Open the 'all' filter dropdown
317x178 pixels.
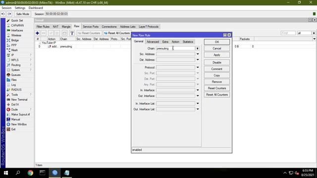click(x=314, y=33)
